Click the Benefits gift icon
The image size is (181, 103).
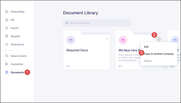click(x=7, y=36)
